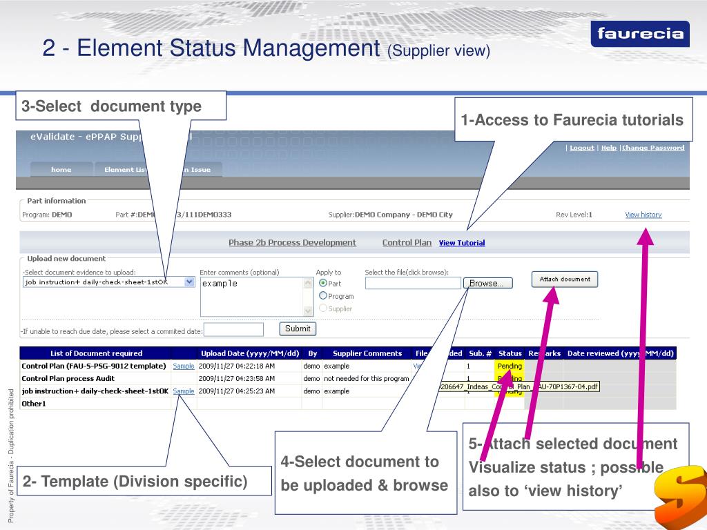Click upload date 2009/11/27 04:25:23 AM
This screenshot has height=530, width=707.
coord(236,391)
